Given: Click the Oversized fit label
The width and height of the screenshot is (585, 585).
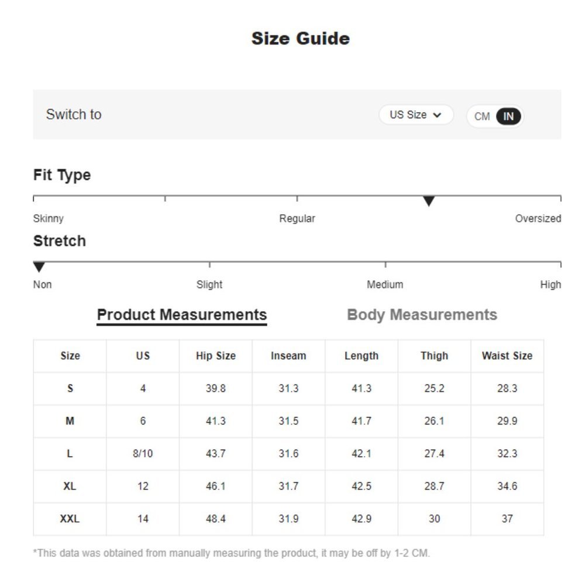Looking at the screenshot, I should coord(538,219).
